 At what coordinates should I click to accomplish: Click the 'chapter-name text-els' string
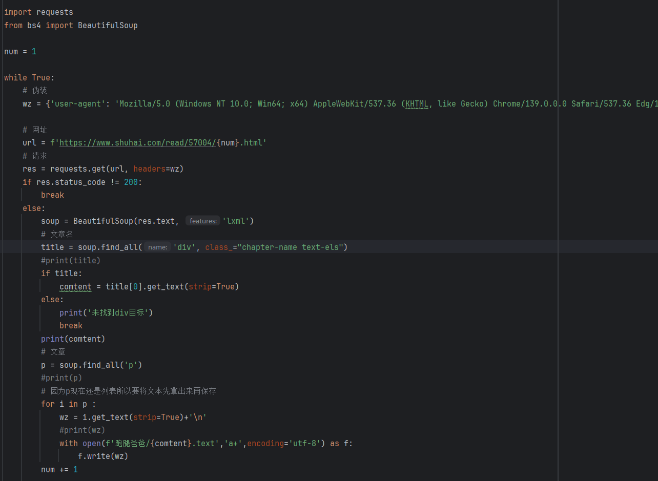tap(290, 247)
